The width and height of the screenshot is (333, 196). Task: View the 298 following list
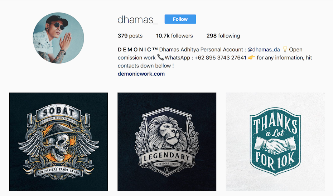[x=223, y=36]
